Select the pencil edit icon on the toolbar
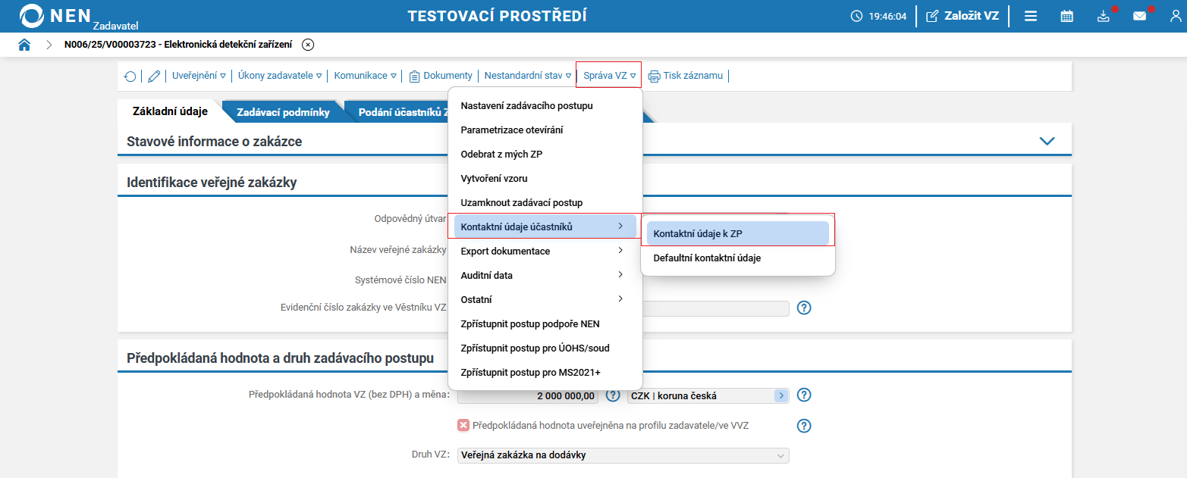The width and height of the screenshot is (1187, 478). point(154,76)
